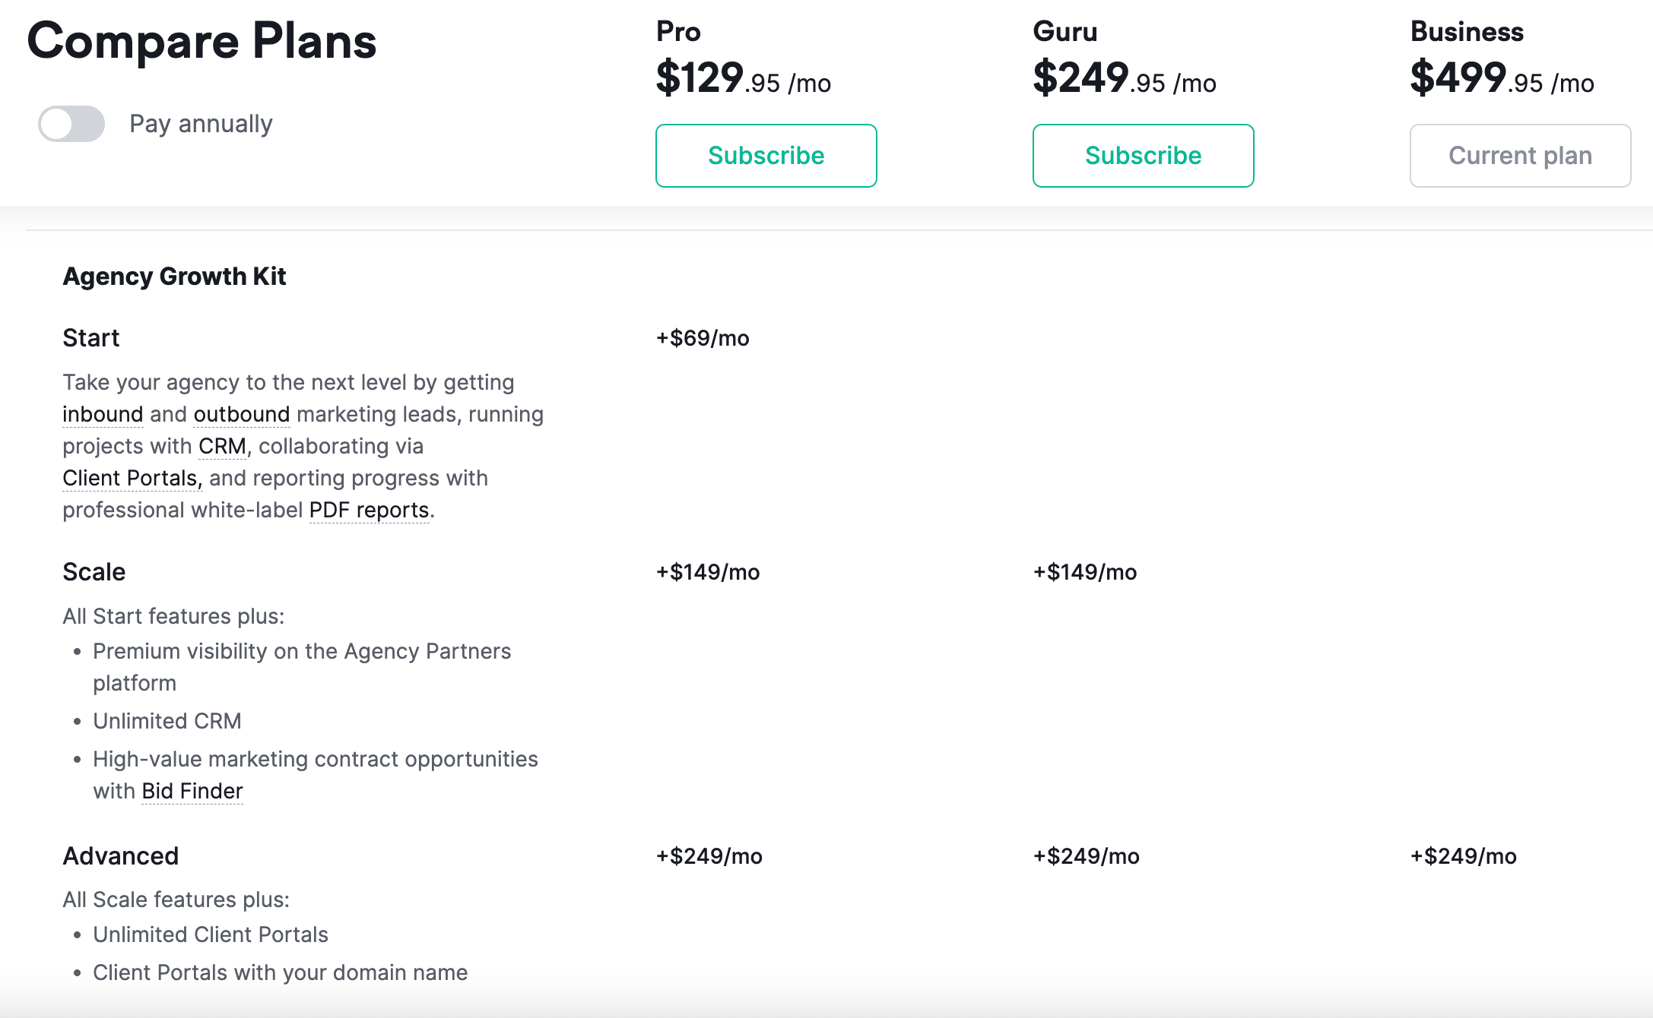Click the Compare Plans page title

[201, 41]
